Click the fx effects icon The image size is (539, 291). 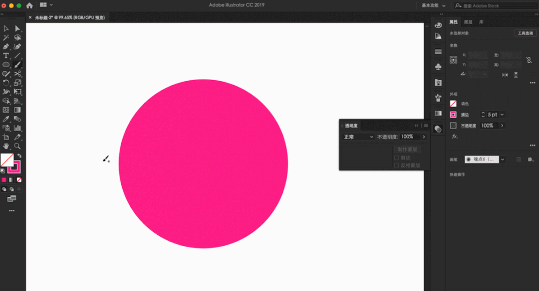pos(455,136)
